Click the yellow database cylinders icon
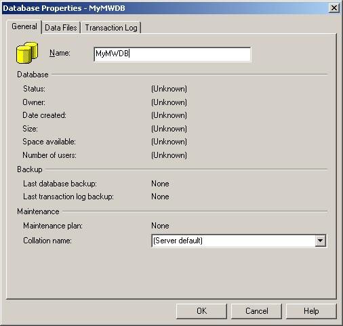 coord(27,53)
